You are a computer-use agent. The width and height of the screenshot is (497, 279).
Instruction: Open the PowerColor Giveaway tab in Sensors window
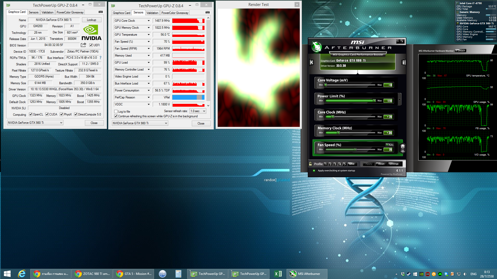[x=175, y=13]
